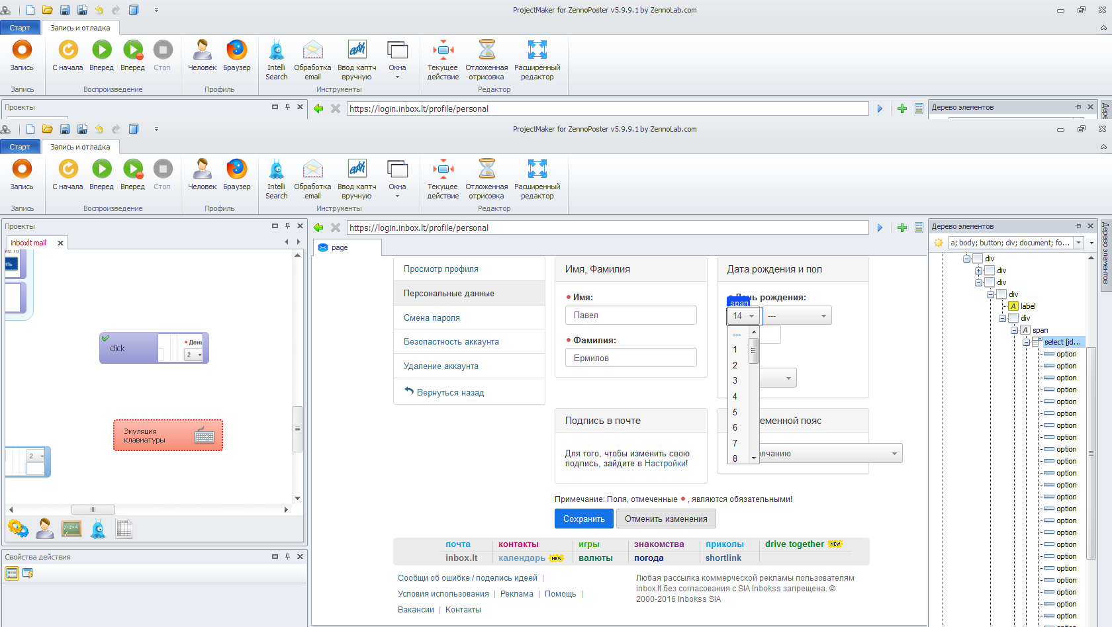This screenshot has width=1112, height=627.
Task: Click the Отменить изменения button
Action: coord(666,519)
